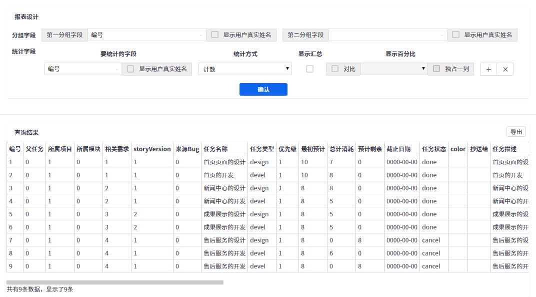The width and height of the screenshot is (536, 297).
Task: Click the 首页页面的设计 task name cell
Action: 224,162
